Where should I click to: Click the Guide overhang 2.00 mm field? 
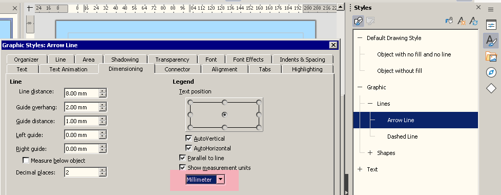(x=81, y=107)
